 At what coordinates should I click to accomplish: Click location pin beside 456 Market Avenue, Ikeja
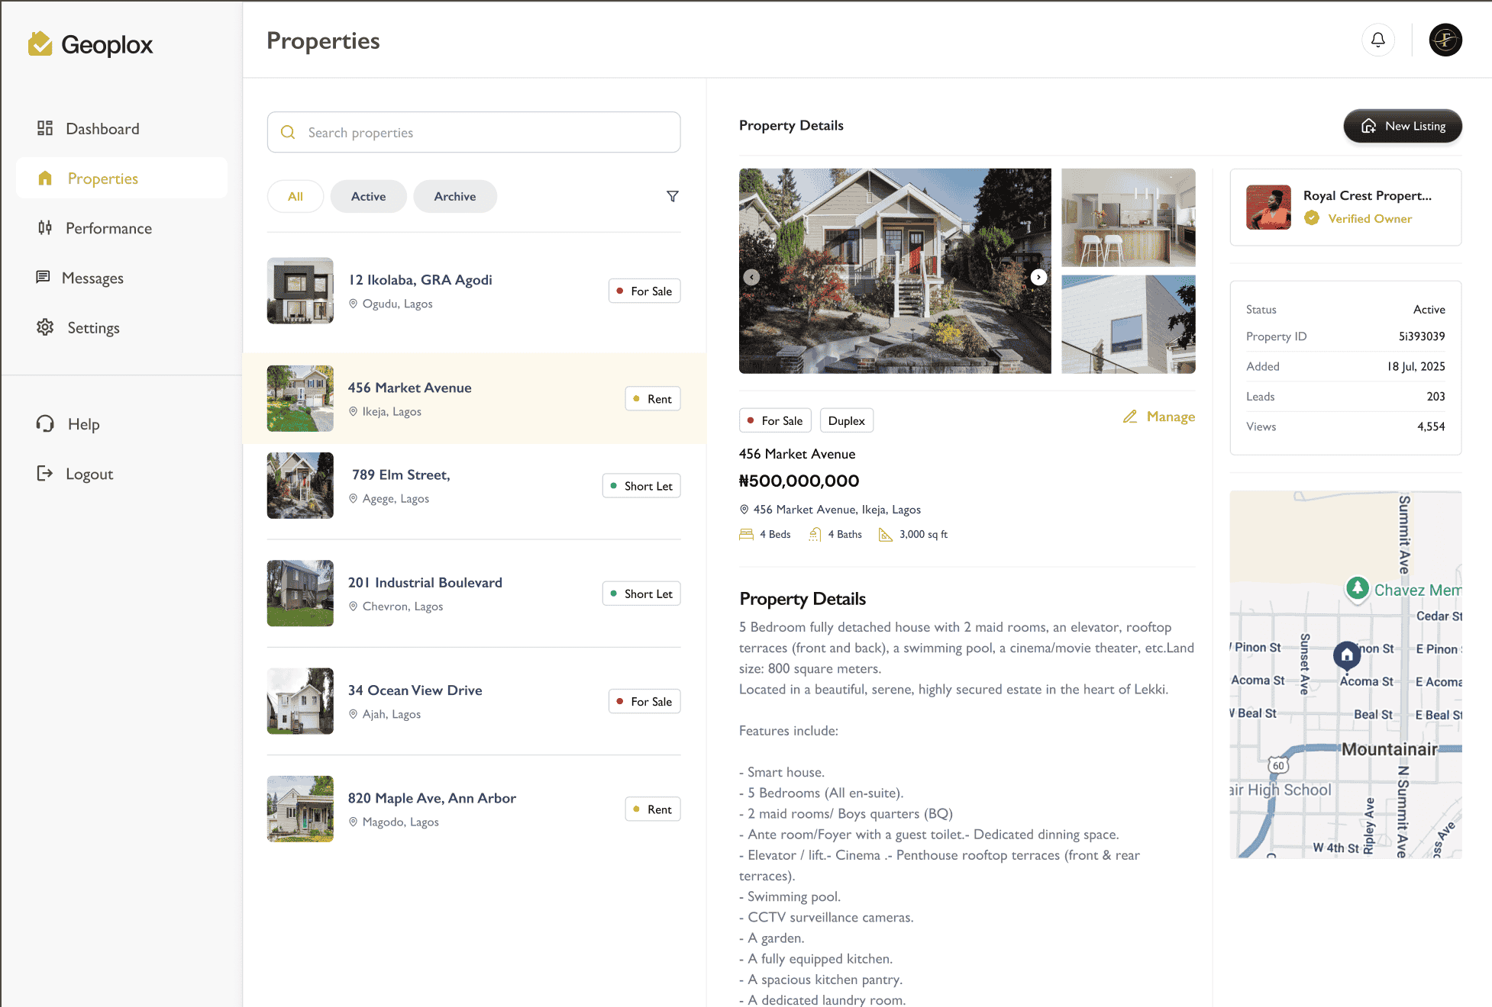click(744, 510)
